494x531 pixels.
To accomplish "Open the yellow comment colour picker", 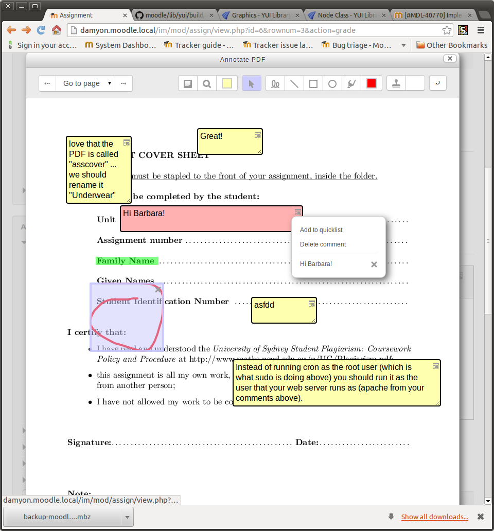I will 226,84.
